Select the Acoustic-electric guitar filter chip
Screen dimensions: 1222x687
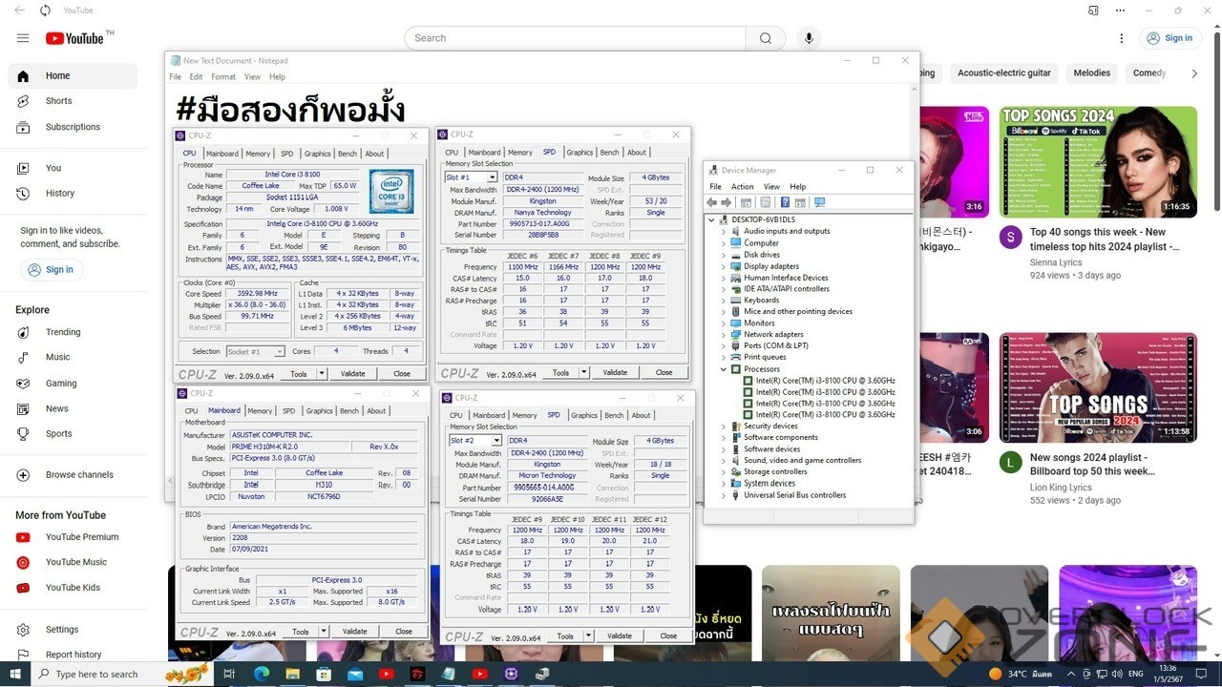(1003, 73)
